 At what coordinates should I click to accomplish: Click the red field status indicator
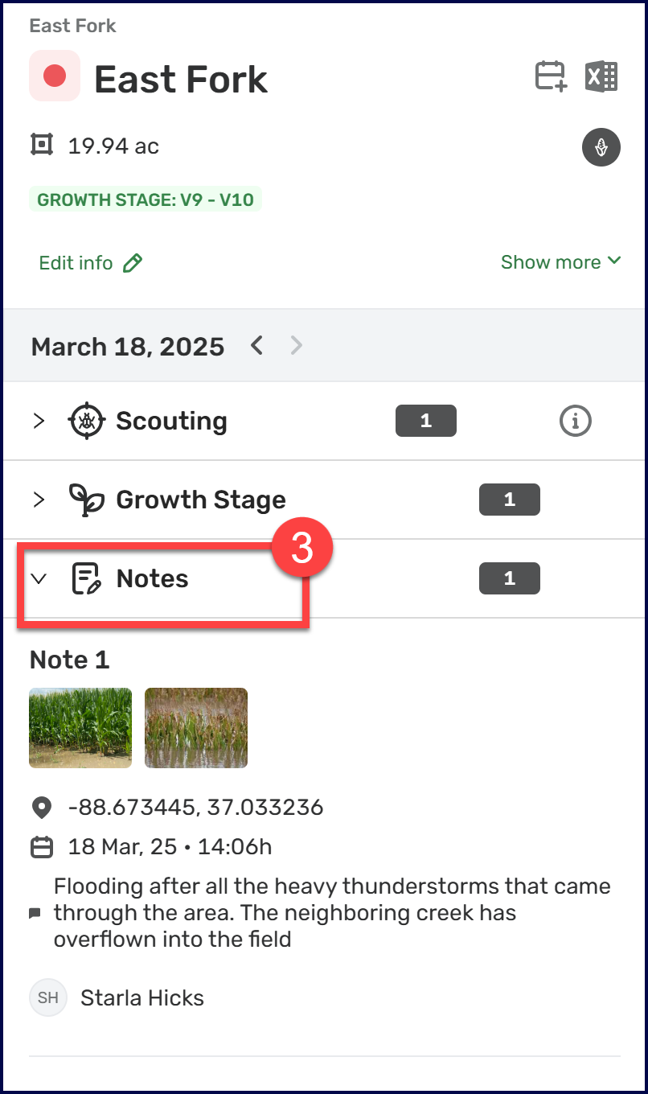(55, 76)
